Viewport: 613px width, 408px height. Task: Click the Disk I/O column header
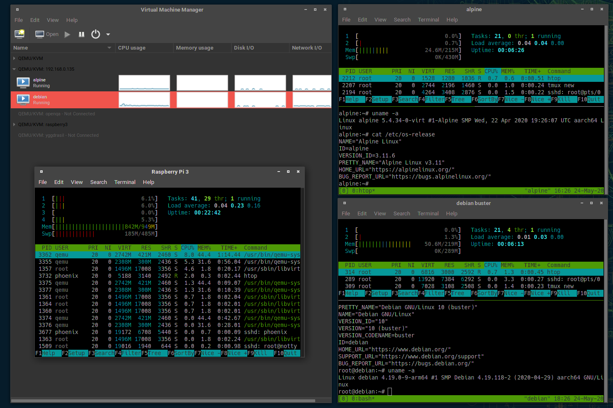(260, 48)
